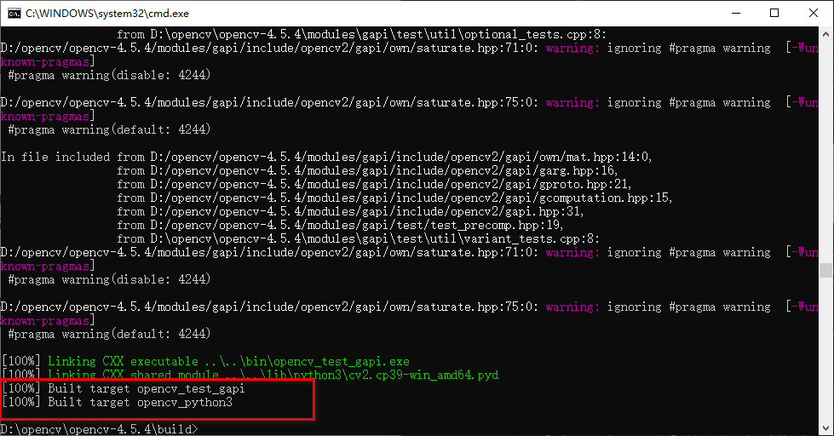The height and width of the screenshot is (436, 834).
Task: Click the scrollbar down arrow
Action: click(x=825, y=428)
